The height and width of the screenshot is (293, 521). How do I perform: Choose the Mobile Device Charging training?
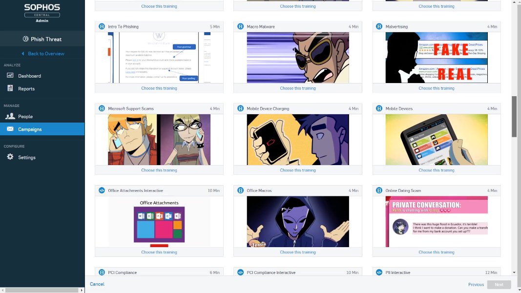pyautogui.click(x=298, y=170)
